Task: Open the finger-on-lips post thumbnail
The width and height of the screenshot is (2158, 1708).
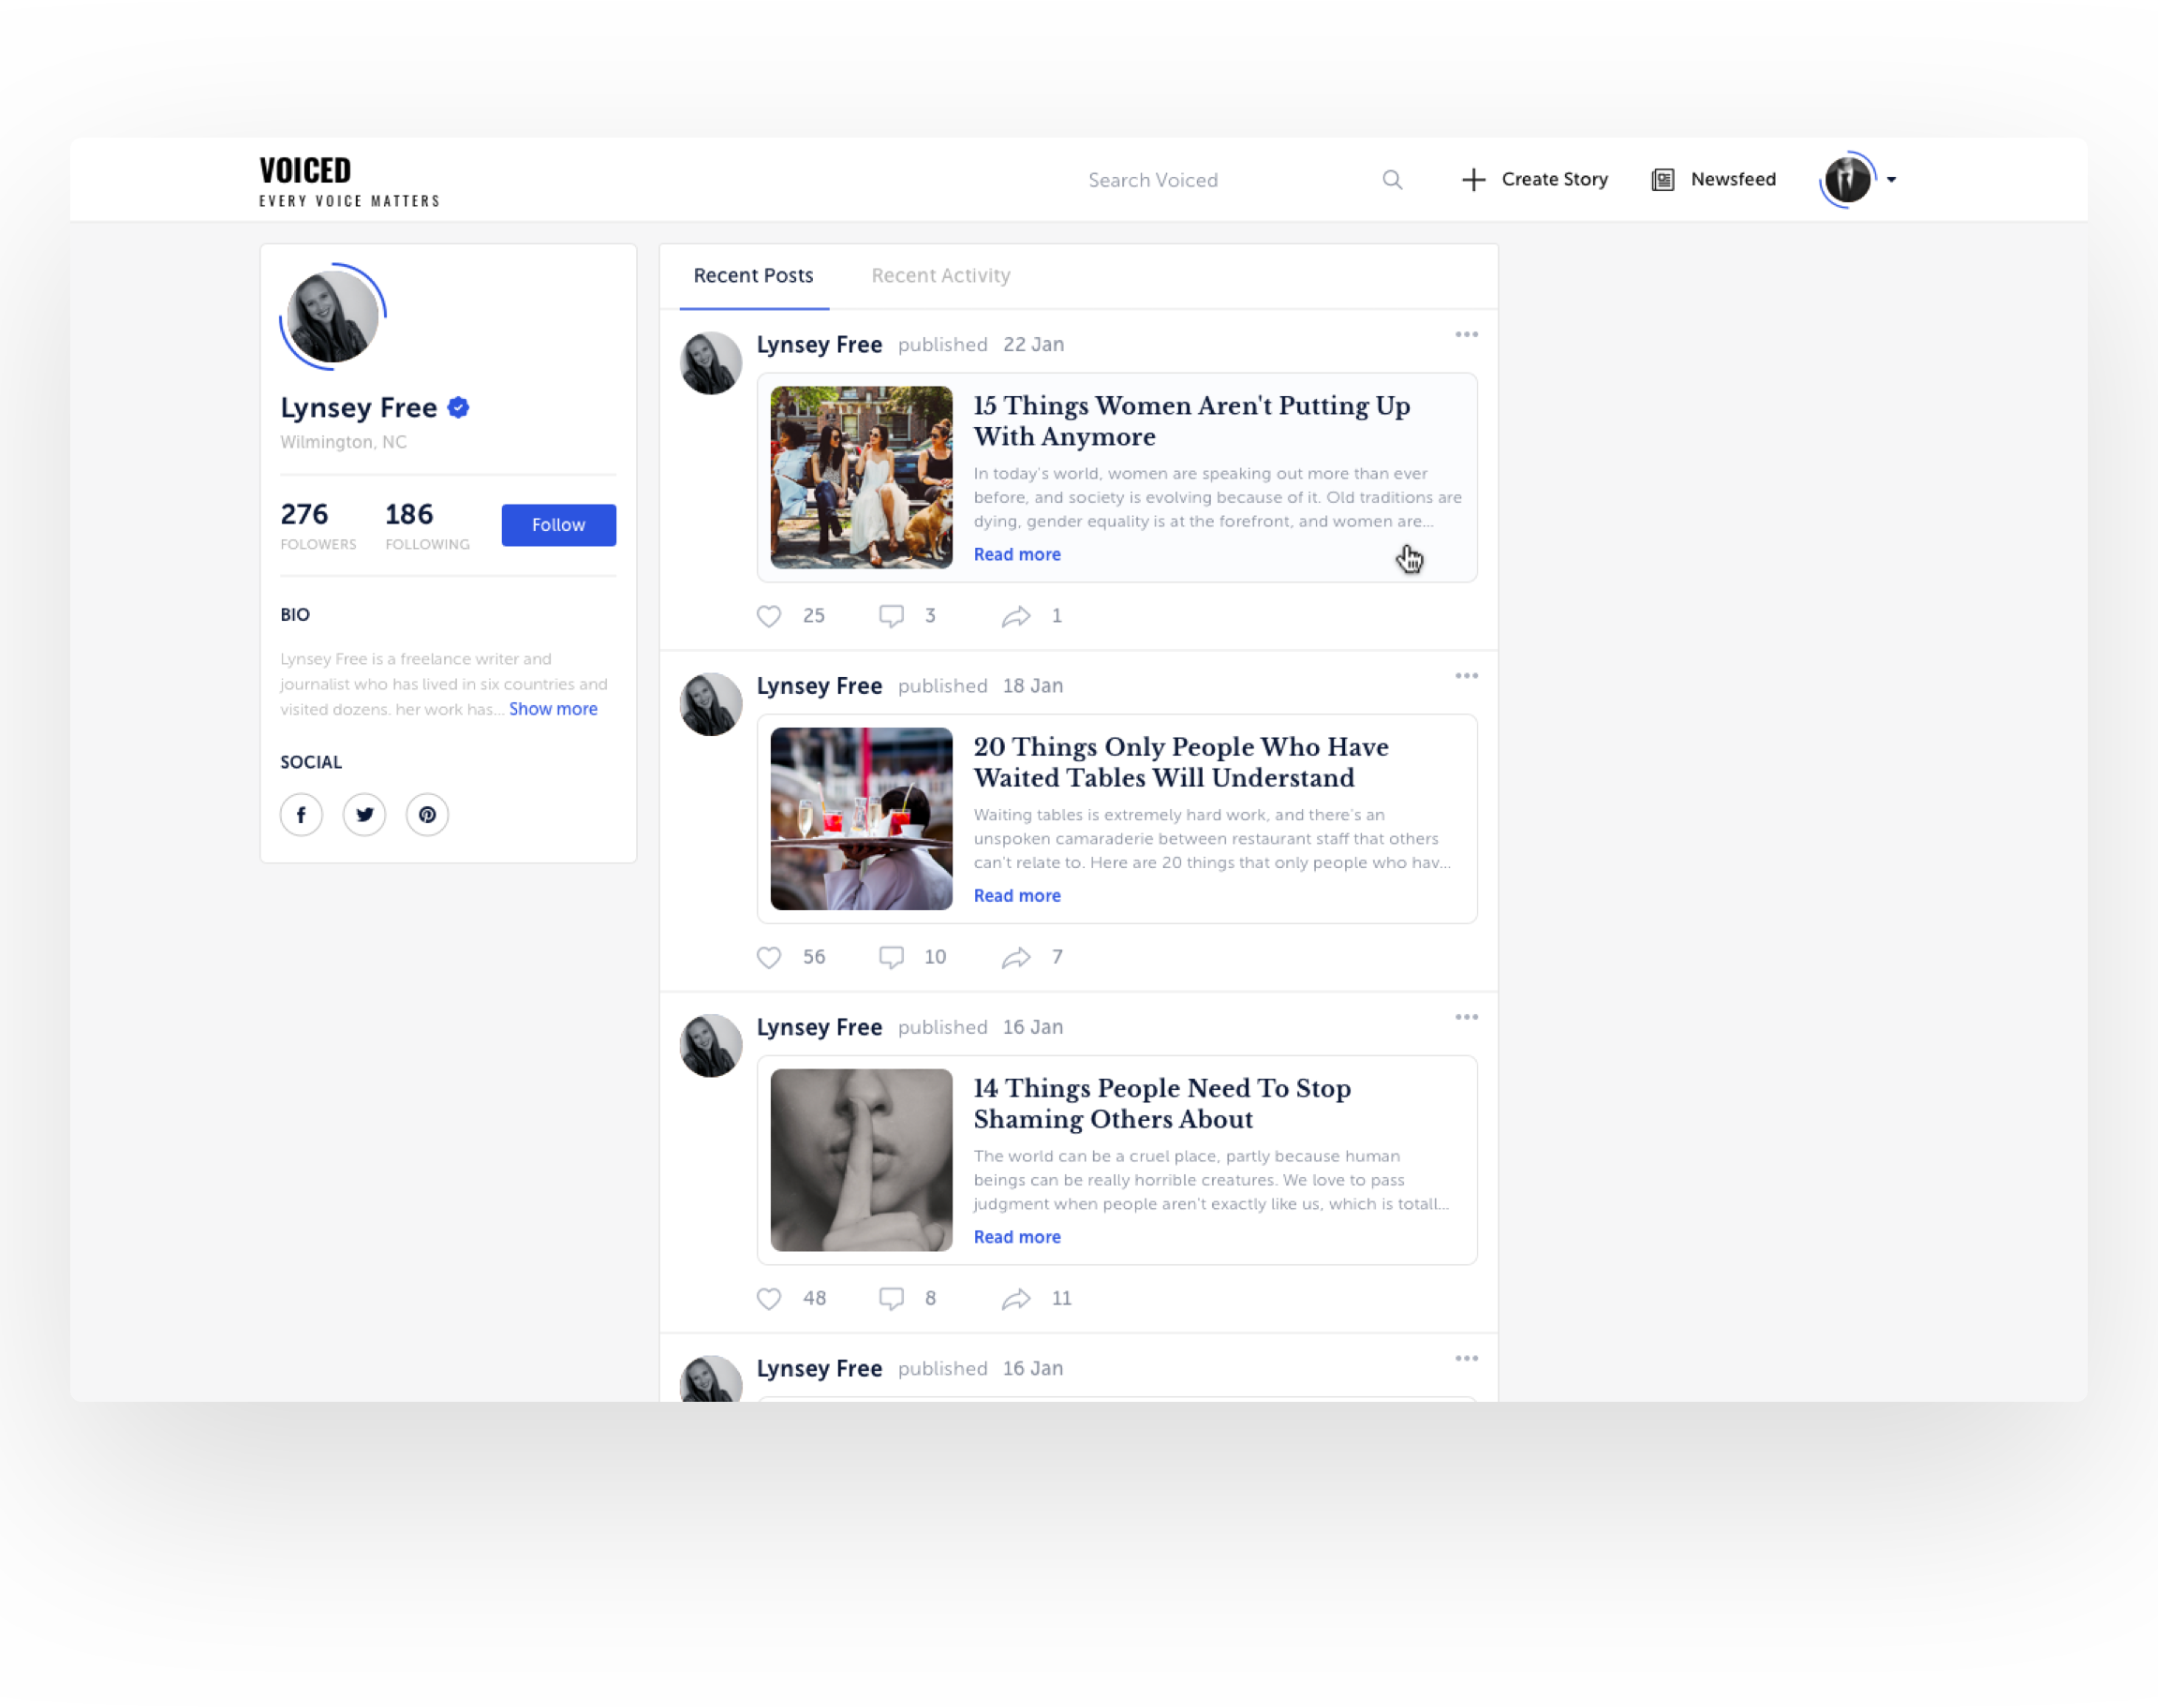Action: (861, 1160)
